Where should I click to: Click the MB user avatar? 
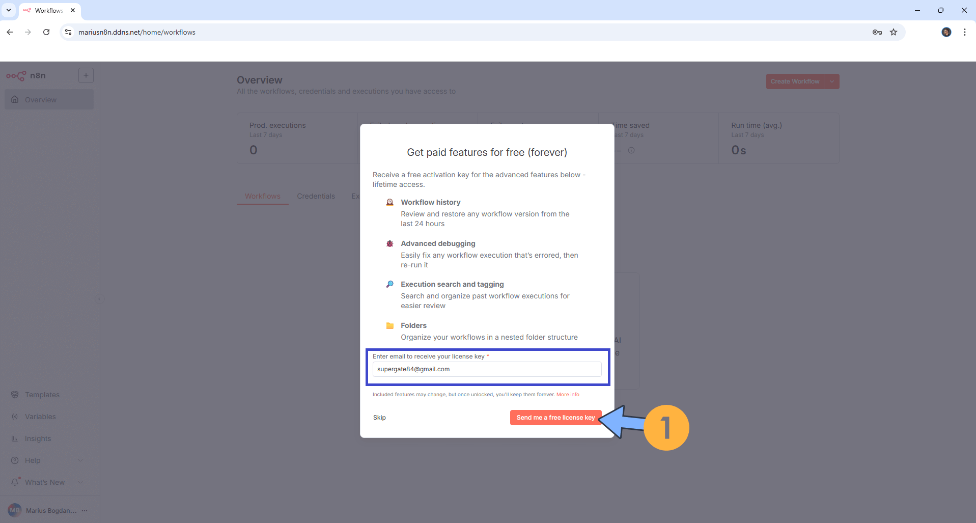(15, 510)
